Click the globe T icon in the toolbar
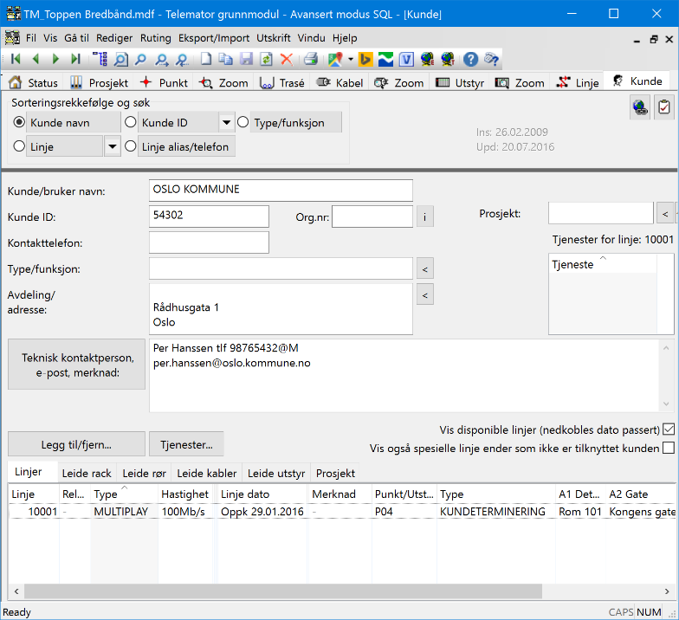The width and height of the screenshot is (679, 620). coord(448,59)
